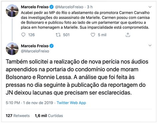Expand second tweet's chevron options menu
Screen dimensions: 158x124
point(150,46)
